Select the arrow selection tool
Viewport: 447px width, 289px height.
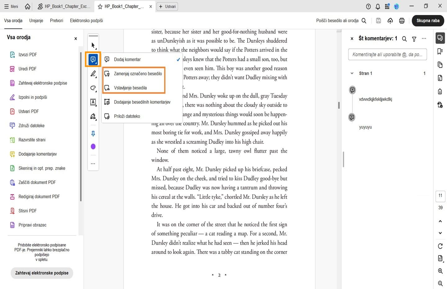pyautogui.click(x=93, y=46)
